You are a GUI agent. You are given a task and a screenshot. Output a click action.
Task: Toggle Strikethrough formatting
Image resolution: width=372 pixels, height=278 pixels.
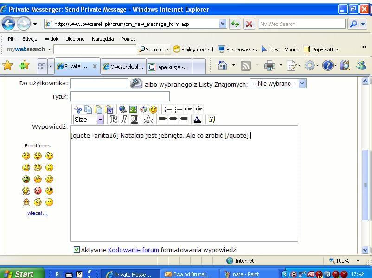(x=148, y=120)
